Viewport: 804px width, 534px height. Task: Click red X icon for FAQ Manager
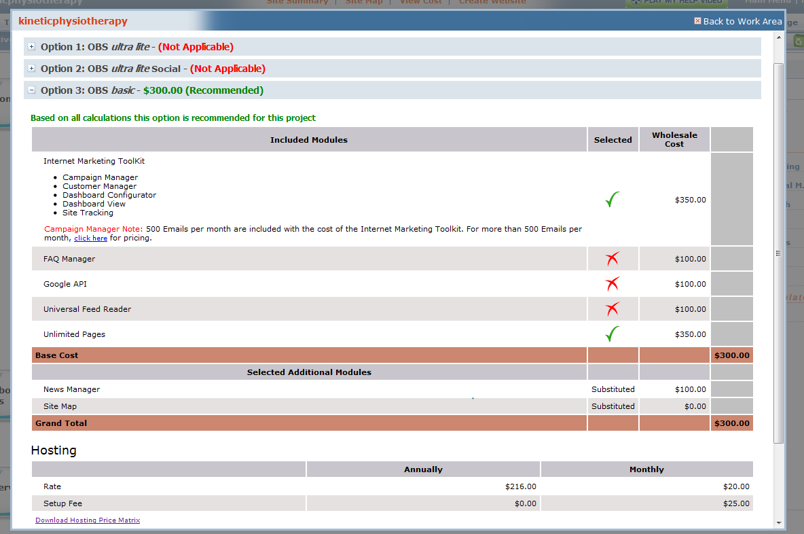[x=613, y=259]
